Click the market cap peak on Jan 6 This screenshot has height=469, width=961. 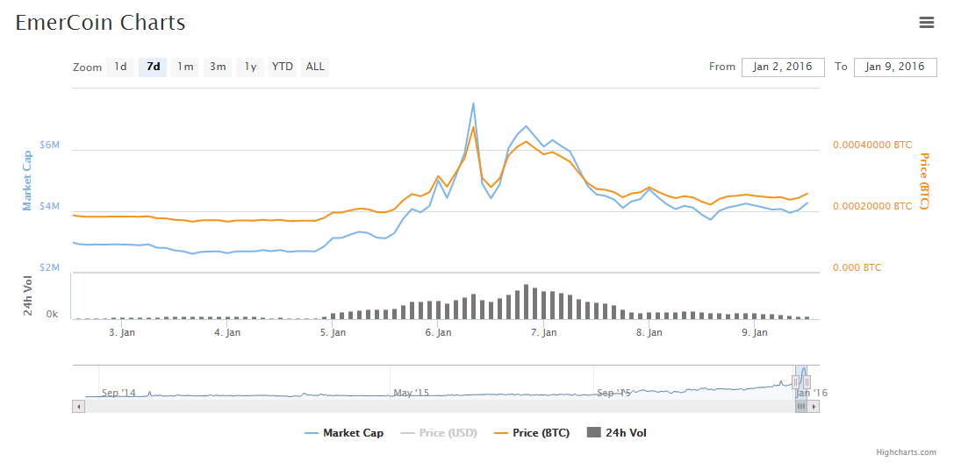[x=473, y=103]
